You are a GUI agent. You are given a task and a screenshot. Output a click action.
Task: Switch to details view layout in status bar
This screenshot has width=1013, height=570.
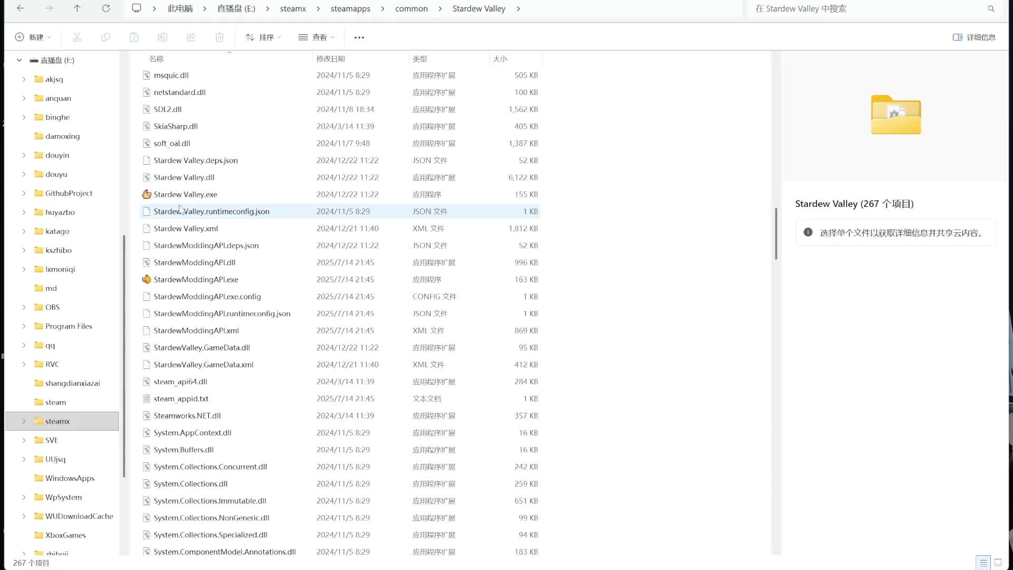(x=983, y=563)
